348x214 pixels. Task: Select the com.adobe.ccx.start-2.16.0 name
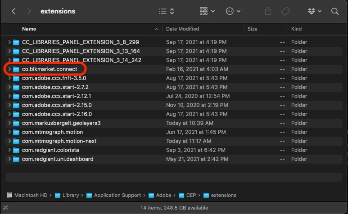point(57,114)
